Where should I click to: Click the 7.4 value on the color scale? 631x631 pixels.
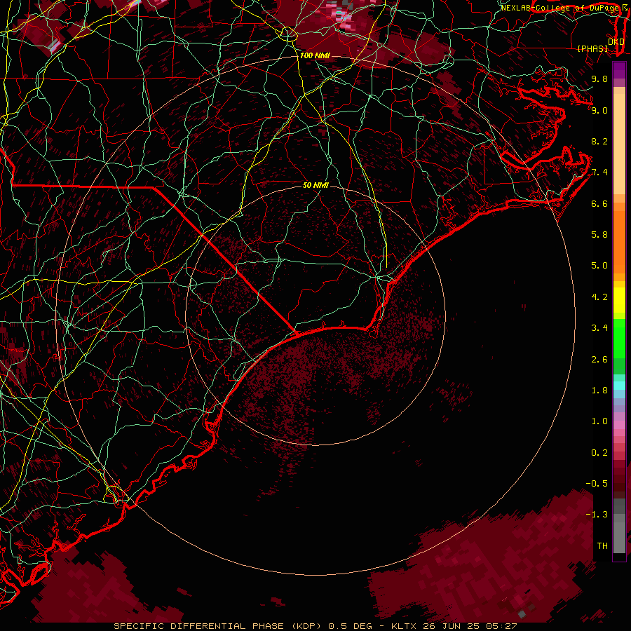[x=599, y=172]
